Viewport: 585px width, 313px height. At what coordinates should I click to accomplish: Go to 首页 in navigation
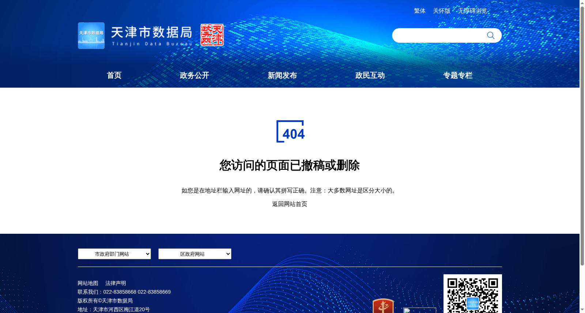(114, 75)
